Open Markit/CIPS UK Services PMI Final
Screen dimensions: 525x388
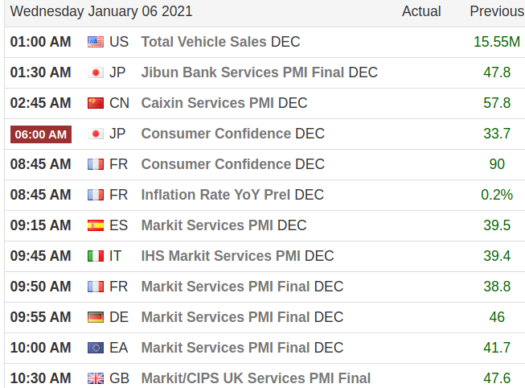256,378
